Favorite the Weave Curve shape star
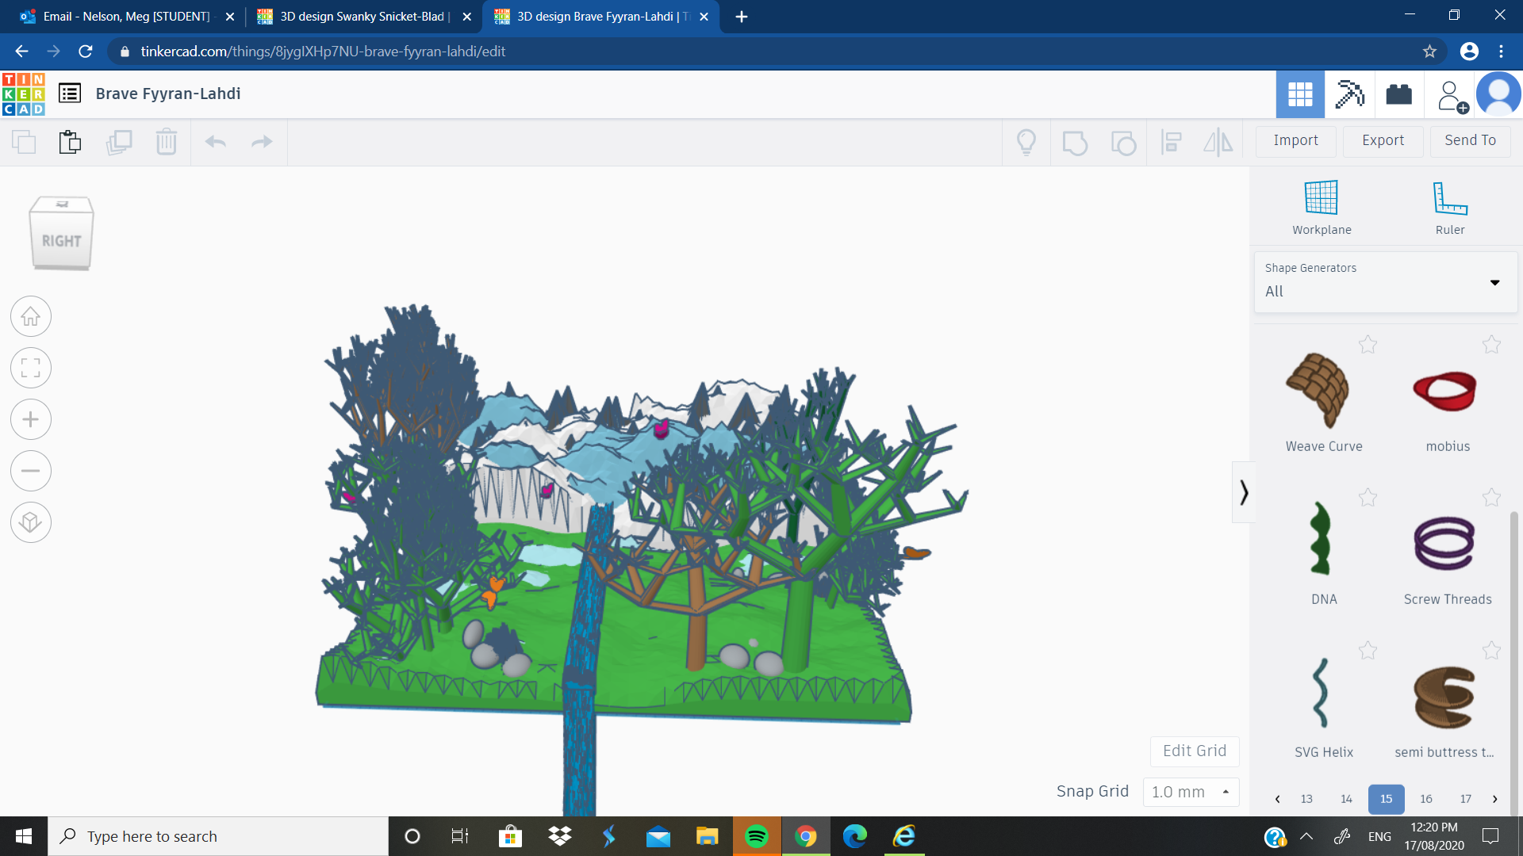Viewport: 1523px width, 856px height. (1368, 345)
